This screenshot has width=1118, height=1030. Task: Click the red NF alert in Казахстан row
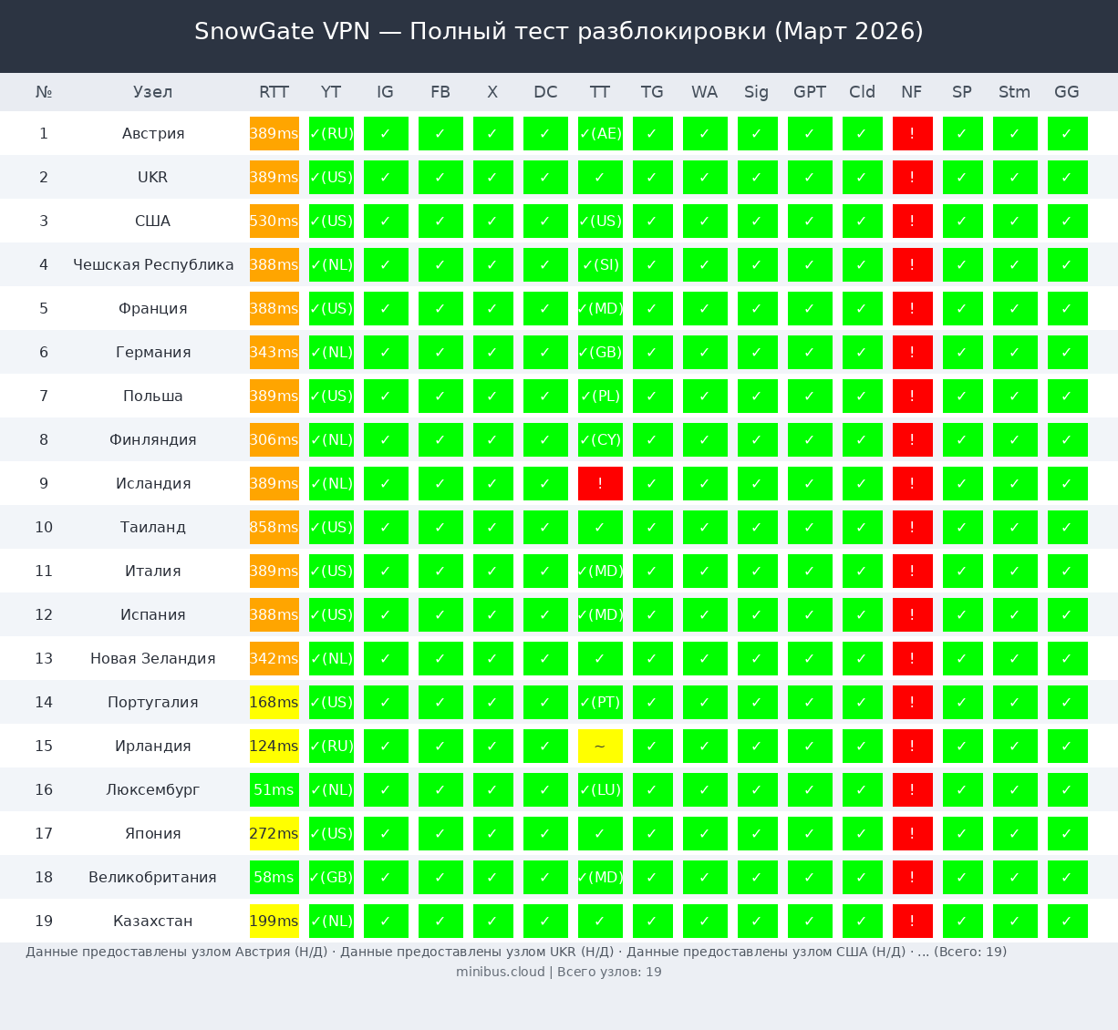(912, 922)
